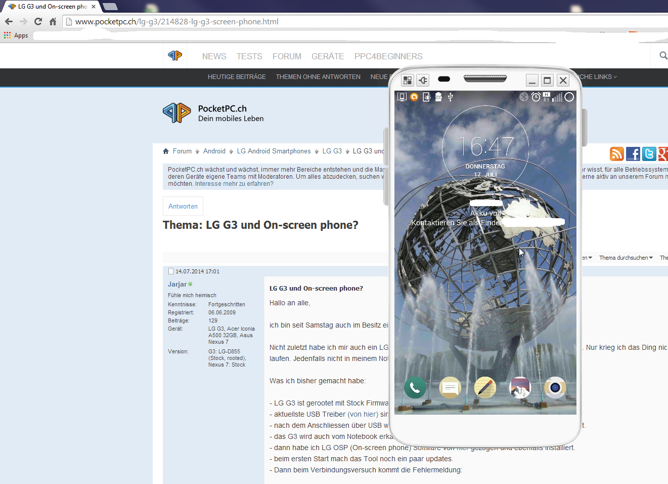Launch the Notes pencil app on the phone screen
The height and width of the screenshot is (484, 668).
tap(485, 388)
